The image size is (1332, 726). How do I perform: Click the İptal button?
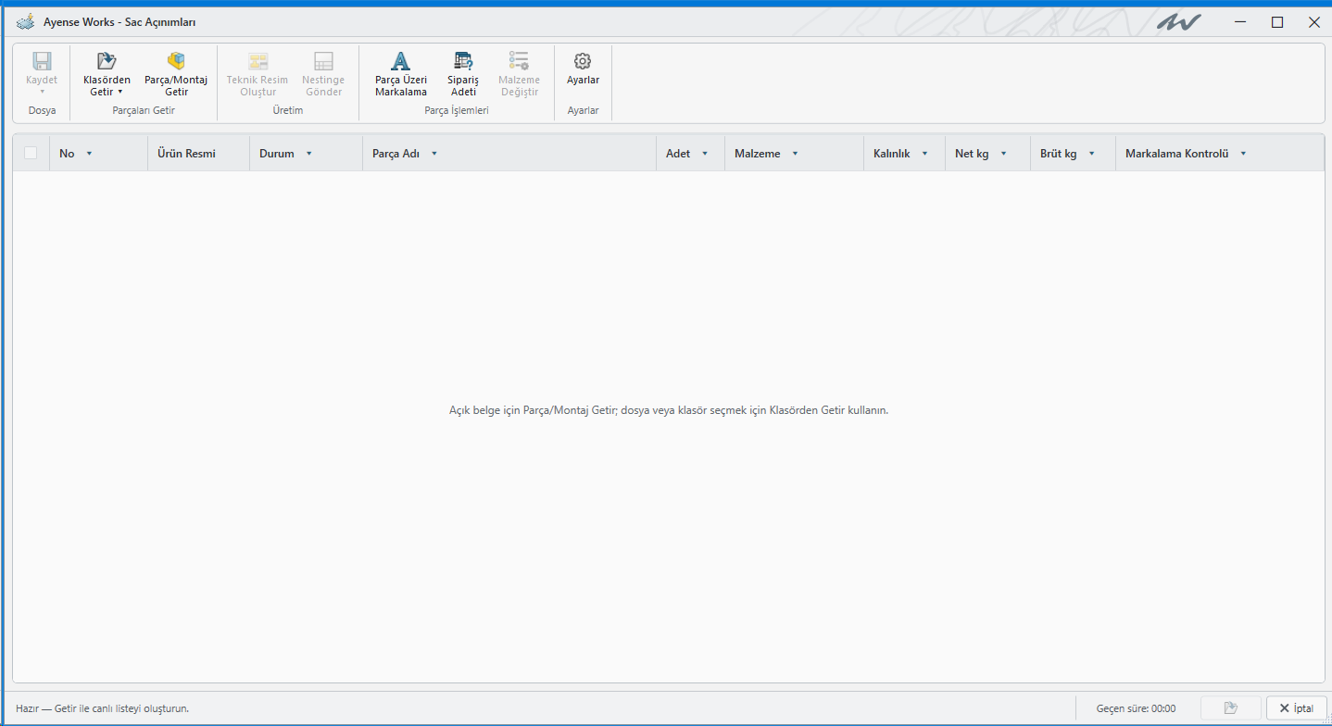[x=1297, y=708]
